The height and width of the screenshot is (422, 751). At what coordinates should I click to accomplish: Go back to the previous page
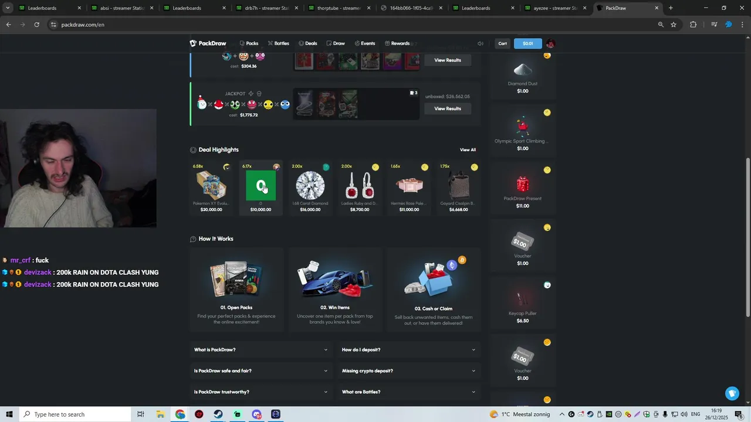pyautogui.click(x=8, y=25)
